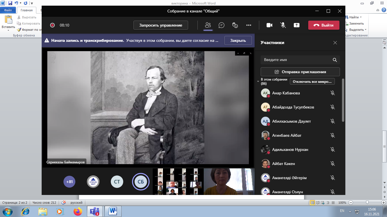Click the muted mic icon for Анар Кабанова
Image resolution: width=387 pixels, height=217 pixels.
(333, 93)
